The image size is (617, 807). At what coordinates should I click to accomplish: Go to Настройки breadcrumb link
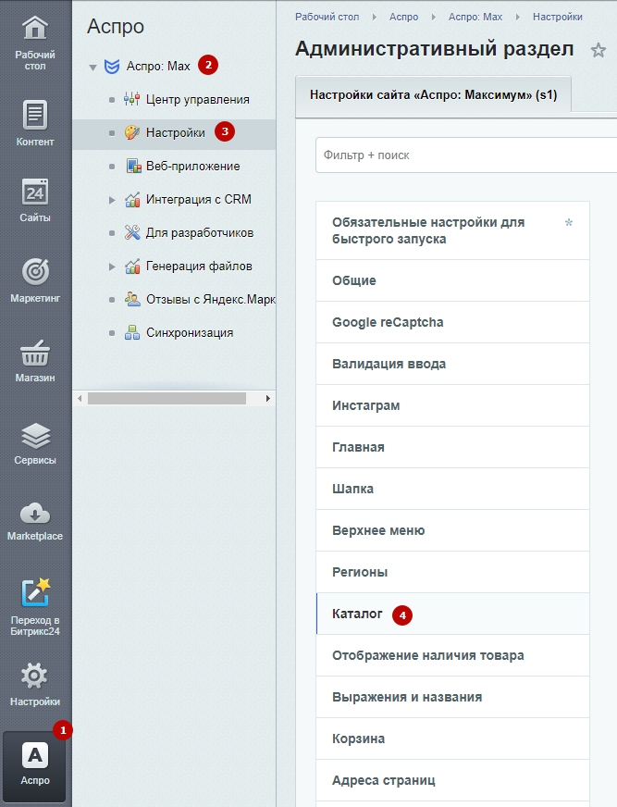click(557, 17)
